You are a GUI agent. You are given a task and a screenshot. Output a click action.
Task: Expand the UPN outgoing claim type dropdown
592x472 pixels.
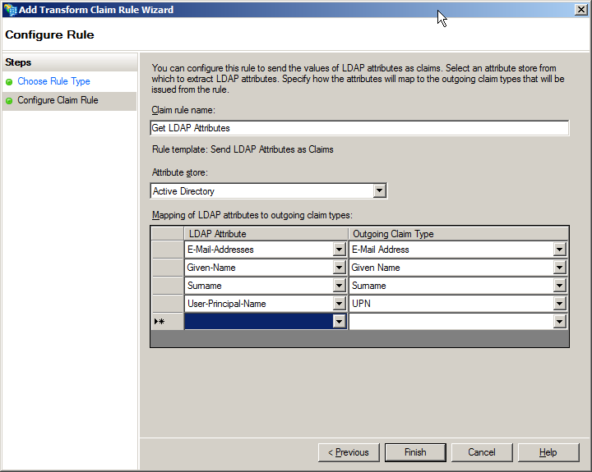click(x=560, y=304)
